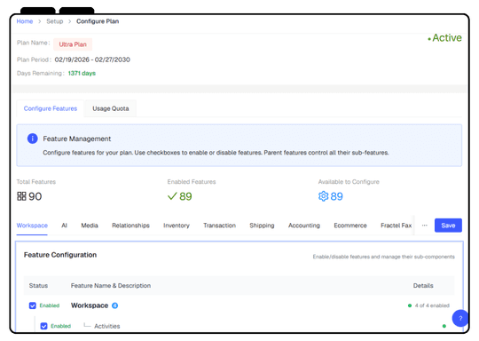Click the Details column header
Image resolution: width=479 pixels, height=341 pixels.
tap(423, 286)
